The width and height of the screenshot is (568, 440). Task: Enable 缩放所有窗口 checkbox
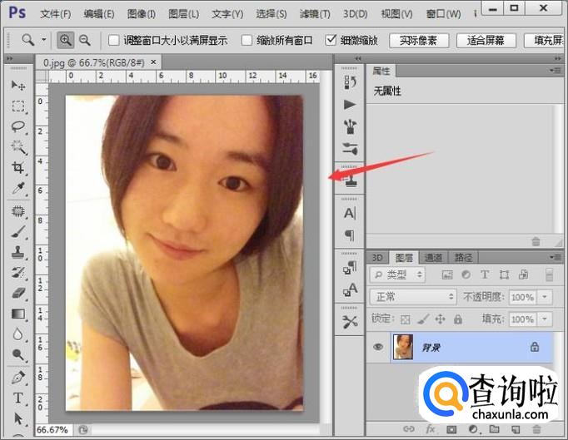(x=247, y=40)
